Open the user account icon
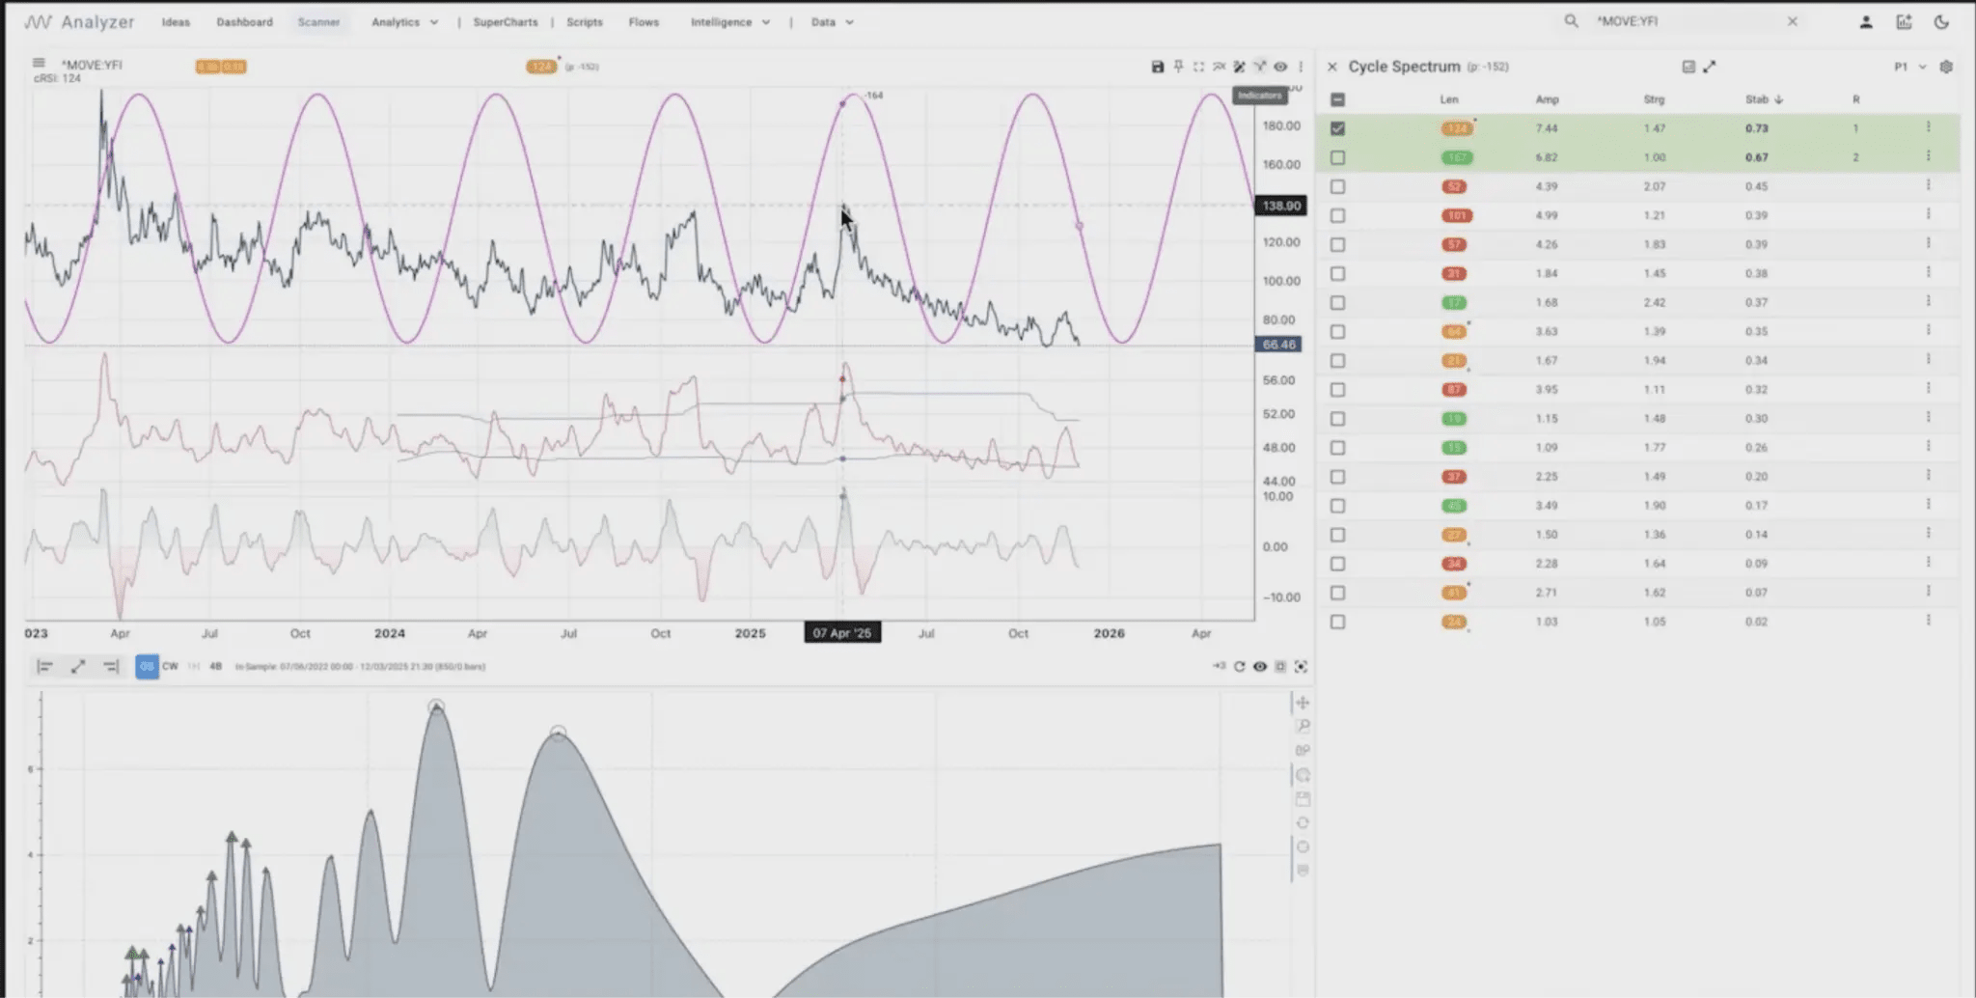The width and height of the screenshot is (1976, 998). point(1866,21)
